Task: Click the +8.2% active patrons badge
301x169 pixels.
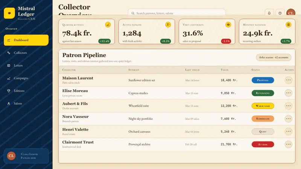Action: (166, 41)
